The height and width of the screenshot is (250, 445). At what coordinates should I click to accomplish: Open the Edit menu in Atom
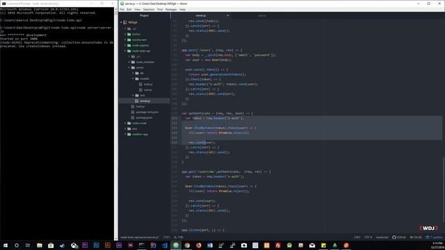(129, 9)
